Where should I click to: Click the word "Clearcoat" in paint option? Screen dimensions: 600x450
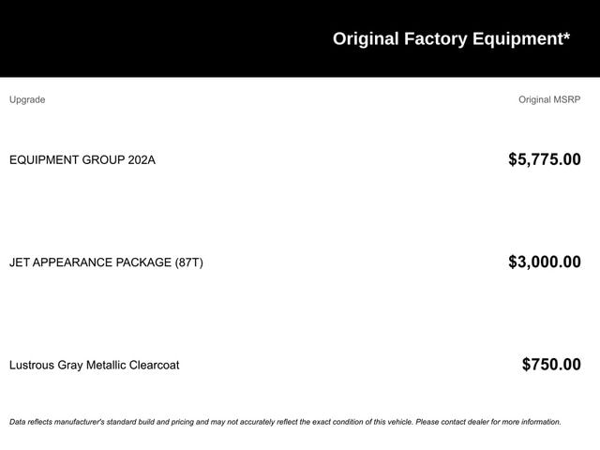151,365
